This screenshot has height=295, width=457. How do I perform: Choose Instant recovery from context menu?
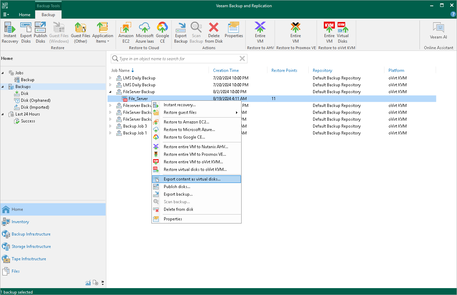tap(196, 105)
